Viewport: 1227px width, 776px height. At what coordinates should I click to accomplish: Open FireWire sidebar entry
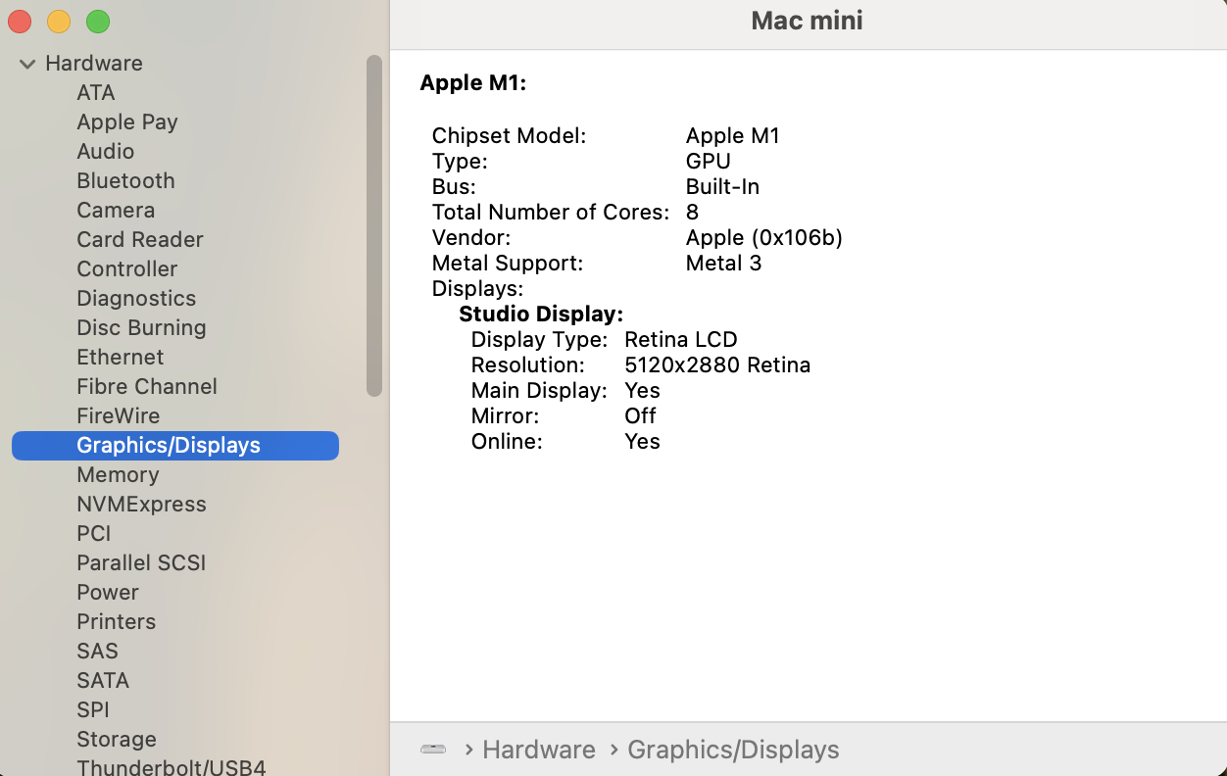point(119,415)
